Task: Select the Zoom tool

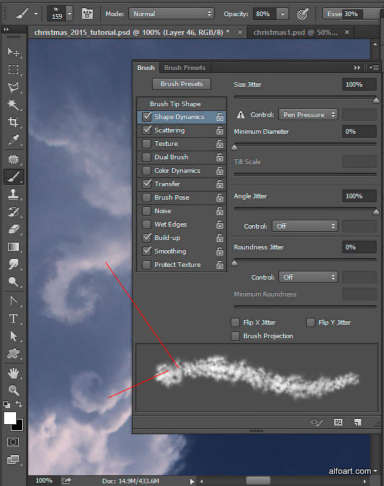Action: pos(13,391)
